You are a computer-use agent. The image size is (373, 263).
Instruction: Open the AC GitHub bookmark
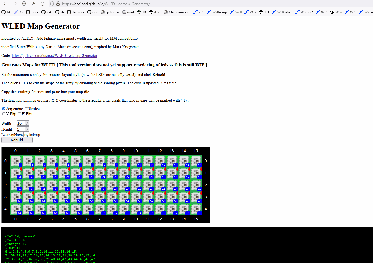click(x=6, y=12)
